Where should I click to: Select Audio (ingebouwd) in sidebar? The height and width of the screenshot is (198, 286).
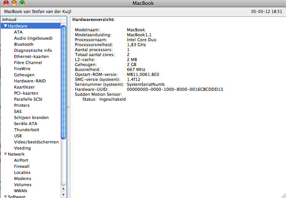[33, 38]
